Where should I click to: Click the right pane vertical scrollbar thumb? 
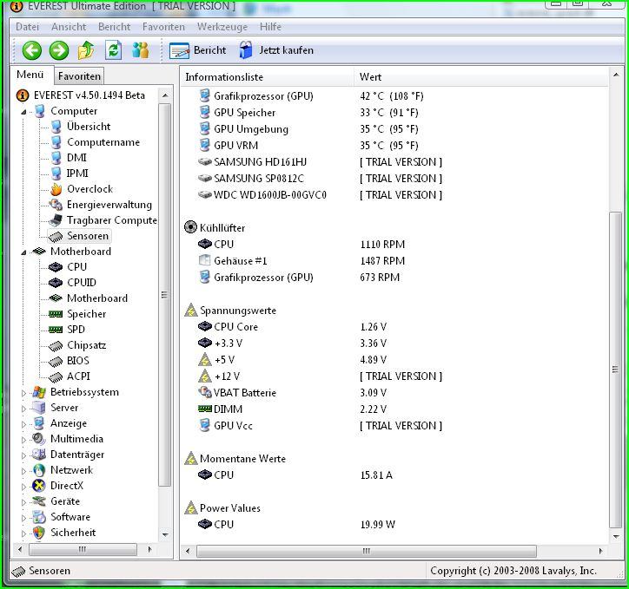615,370
